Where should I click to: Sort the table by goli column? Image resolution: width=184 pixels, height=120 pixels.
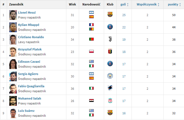[x=124, y=4]
